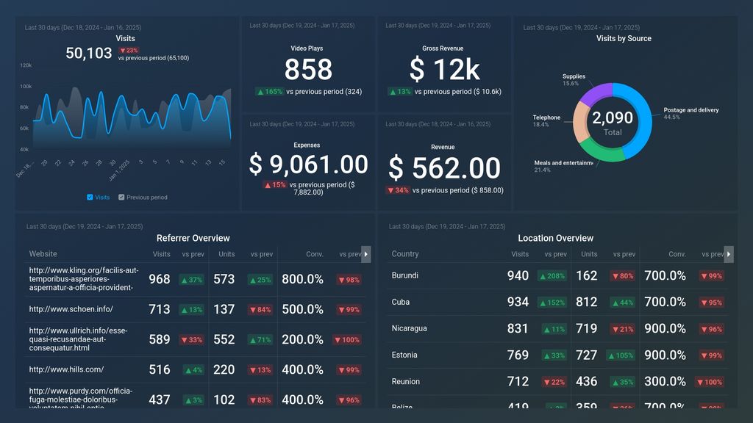
Task: Click the 152% visits badge for Cuba
Action: click(552, 303)
